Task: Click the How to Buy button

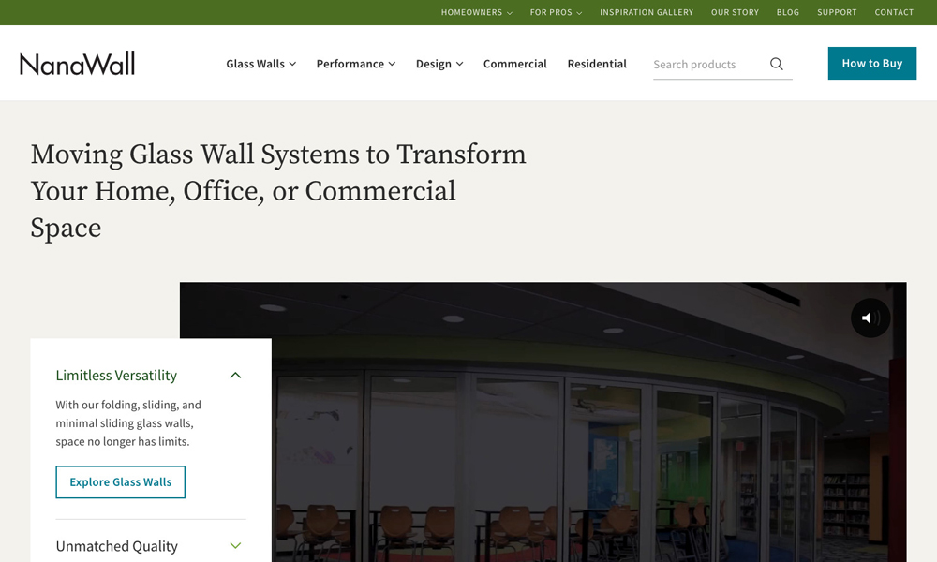Action: [871, 64]
